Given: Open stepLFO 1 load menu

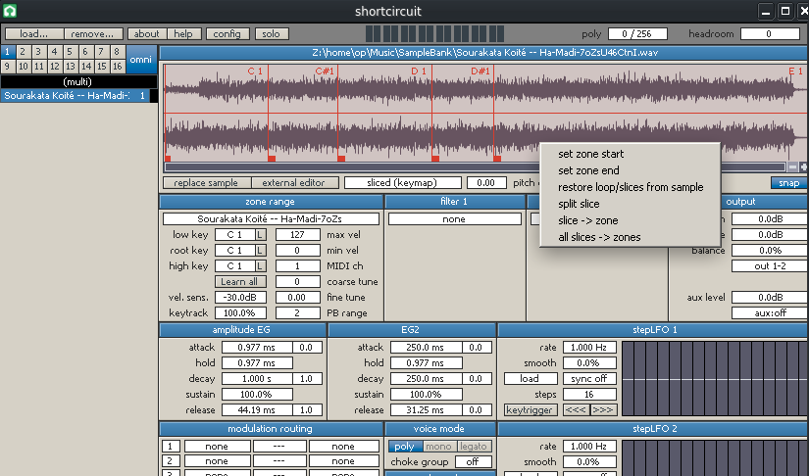Looking at the screenshot, I should (530, 379).
